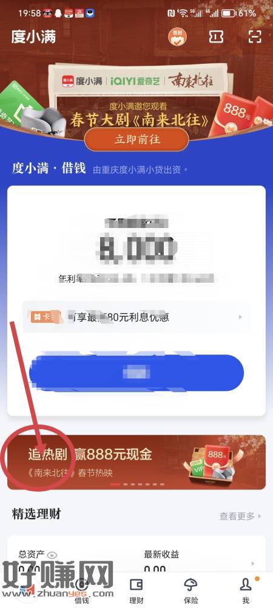Open the round red gift icon in header
Screen dimensions: 273x608
coord(178,36)
